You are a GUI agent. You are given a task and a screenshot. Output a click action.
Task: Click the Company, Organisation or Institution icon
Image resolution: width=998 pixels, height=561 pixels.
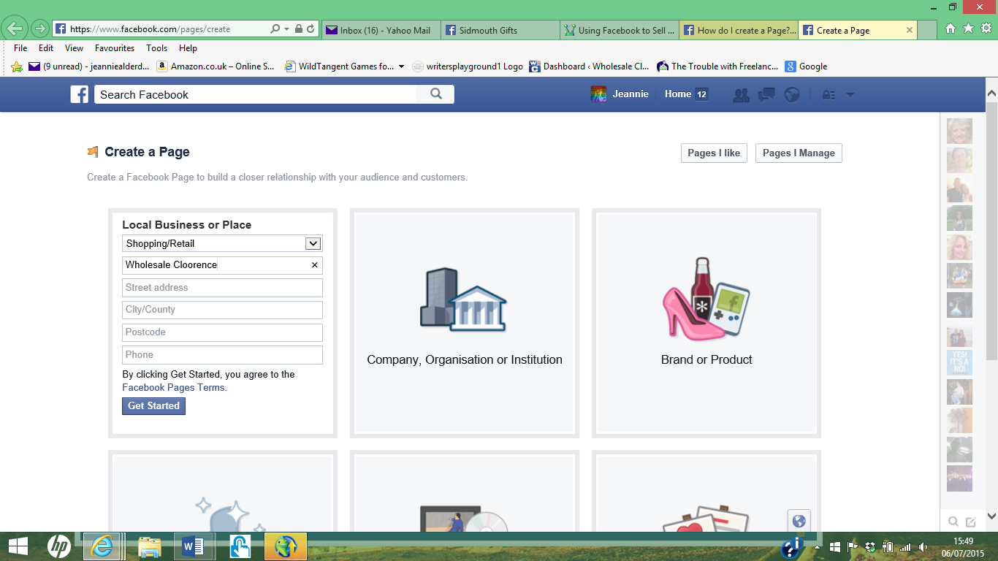point(464,300)
